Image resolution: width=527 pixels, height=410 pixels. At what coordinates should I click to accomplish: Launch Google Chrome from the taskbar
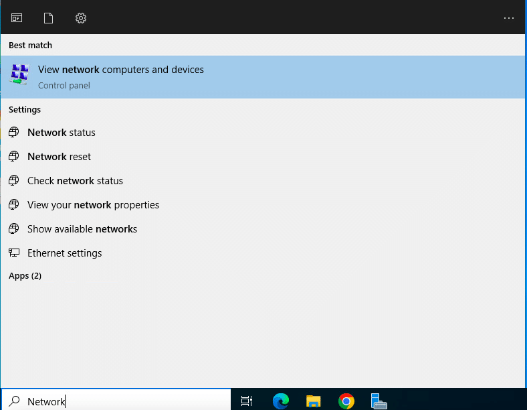point(346,401)
